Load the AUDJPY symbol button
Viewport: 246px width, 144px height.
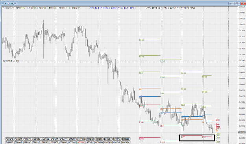[x=28, y=139]
